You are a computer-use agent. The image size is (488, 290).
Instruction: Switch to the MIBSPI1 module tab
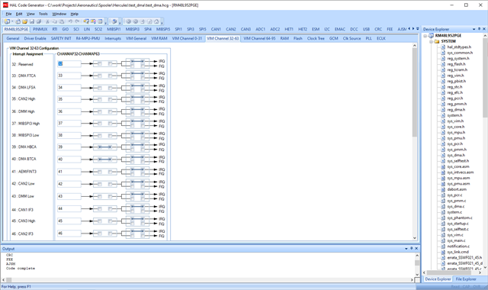click(x=114, y=29)
